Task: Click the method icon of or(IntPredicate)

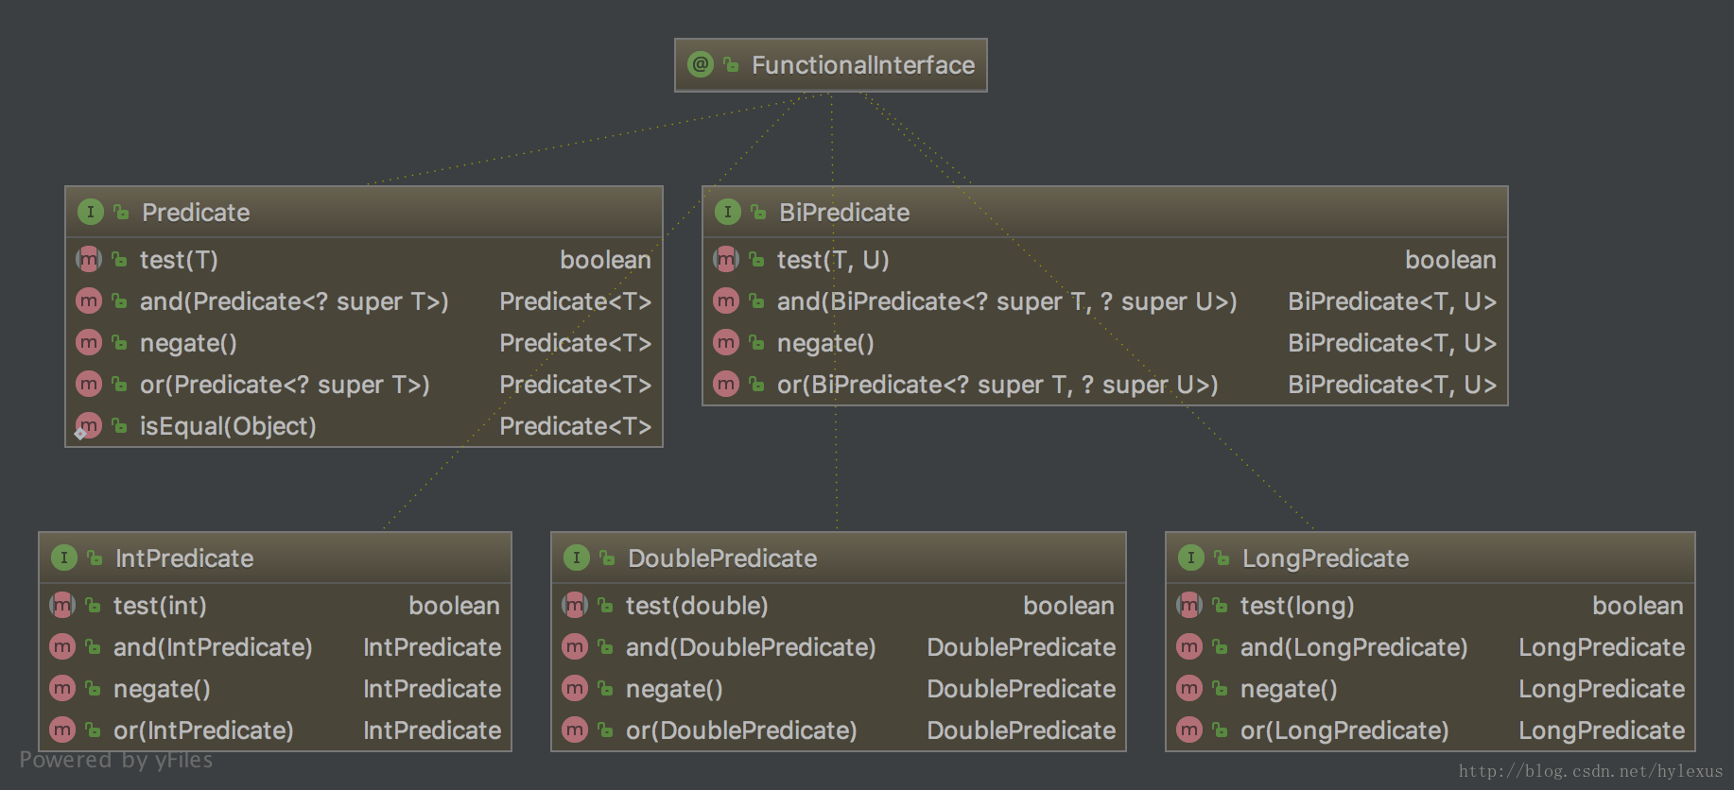Action: pyautogui.click(x=61, y=730)
